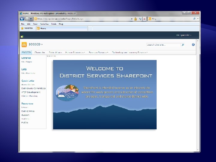Click the blue Help question mark icon
Image resolution: width=216 pixels, height=162 pixels.
point(193,44)
